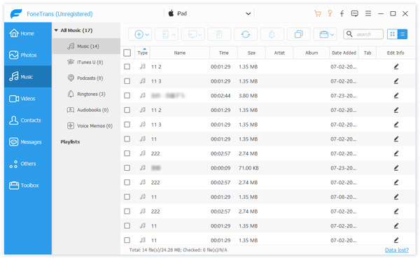Check the select-all checkbox in header
Screen dimensions: 420x259
point(127,52)
